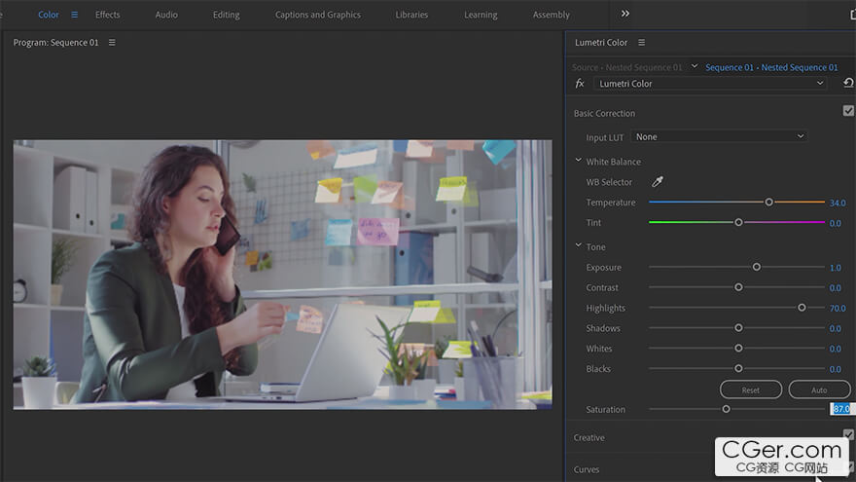856x482 pixels.
Task: Open the Source clip selector chevron
Action: pyautogui.click(x=695, y=66)
